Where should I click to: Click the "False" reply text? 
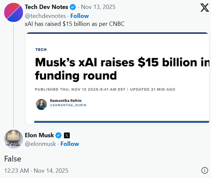13,159
